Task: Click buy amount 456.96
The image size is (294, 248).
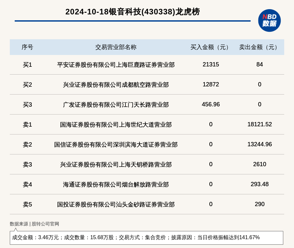Action: coord(211,104)
